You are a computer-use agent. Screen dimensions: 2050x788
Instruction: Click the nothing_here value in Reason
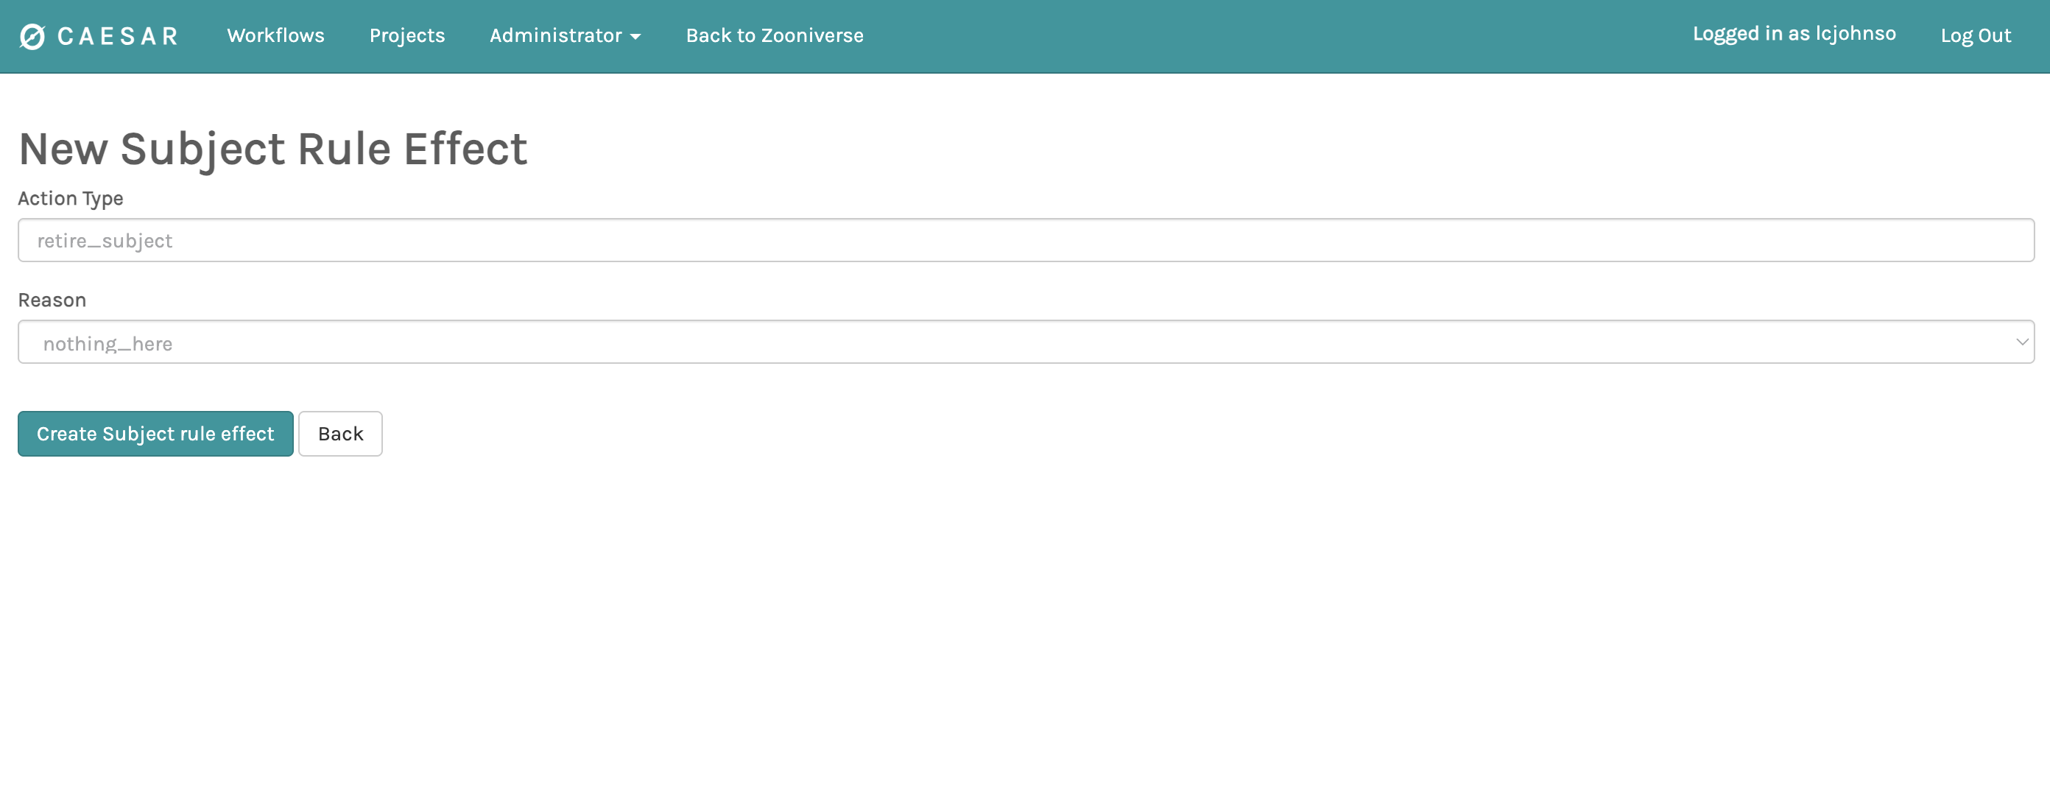pos(108,344)
